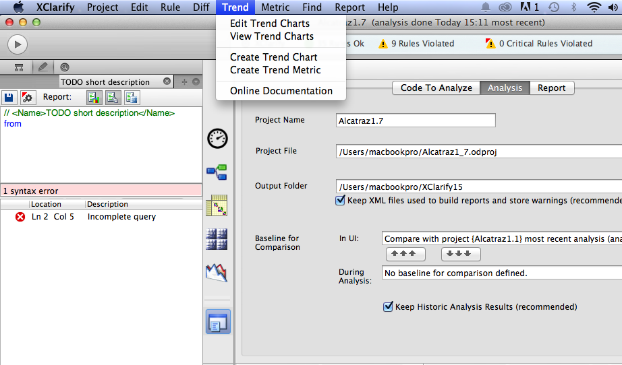This screenshot has height=365, width=622.
Task: Click the Adobe updater menu bar icon
Action: [x=529, y=7]
